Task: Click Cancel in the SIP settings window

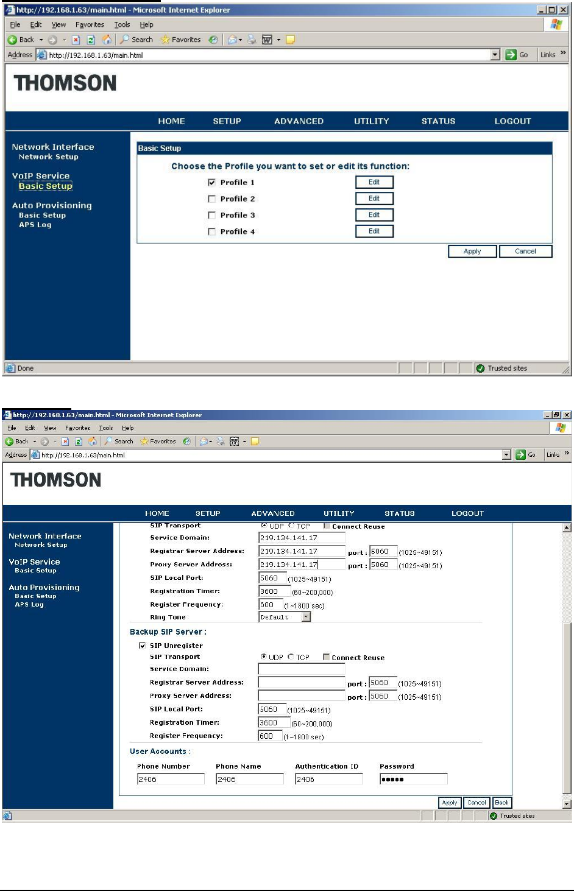Action: [x=477, y=803]
